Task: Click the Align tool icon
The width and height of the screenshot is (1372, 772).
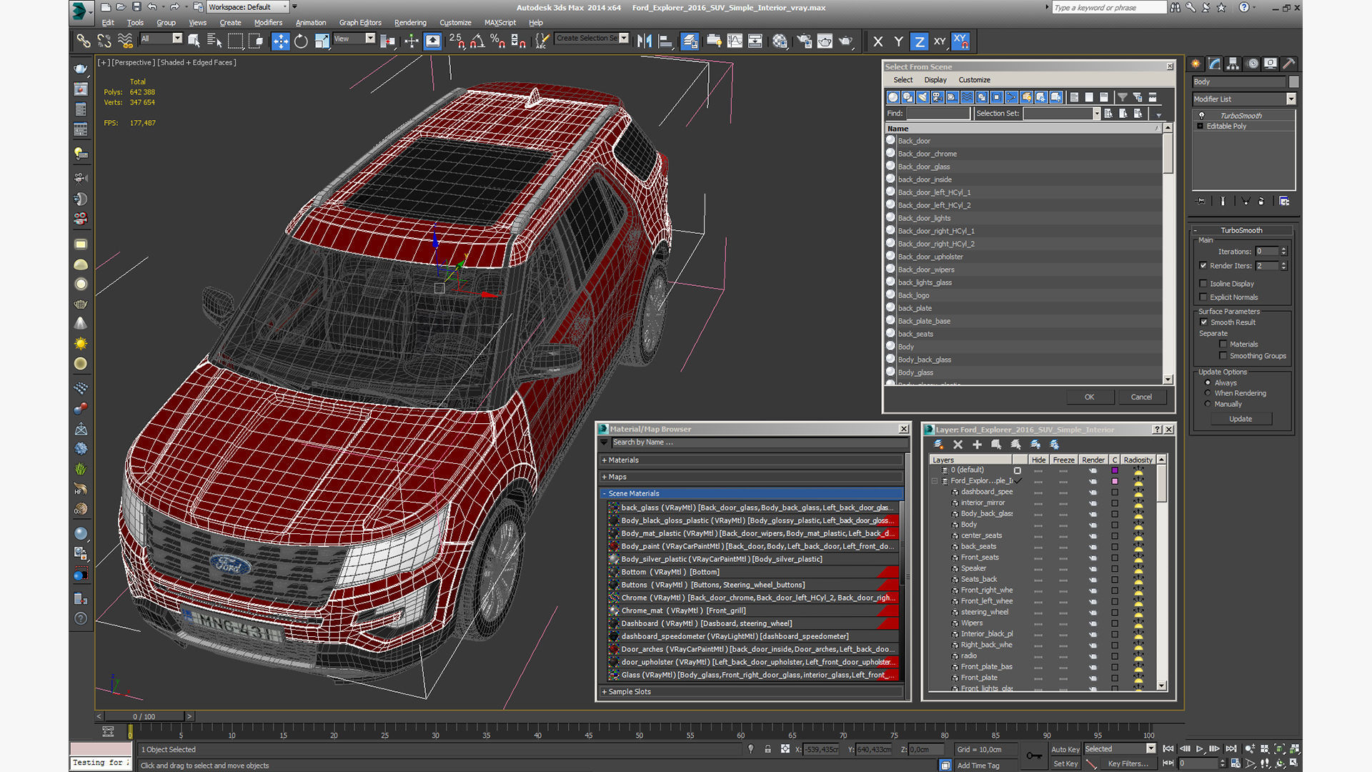Action: click(x=665, y=41)
